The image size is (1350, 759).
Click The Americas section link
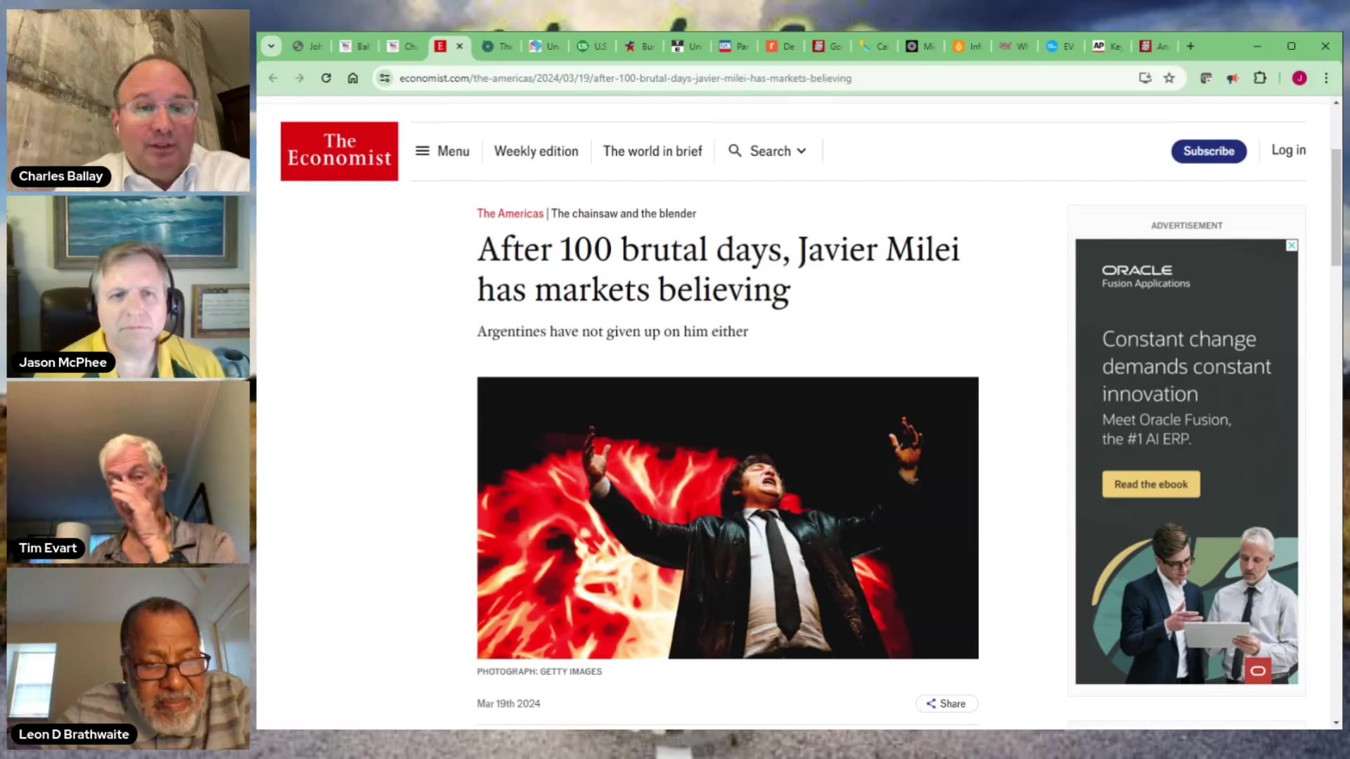510,214
